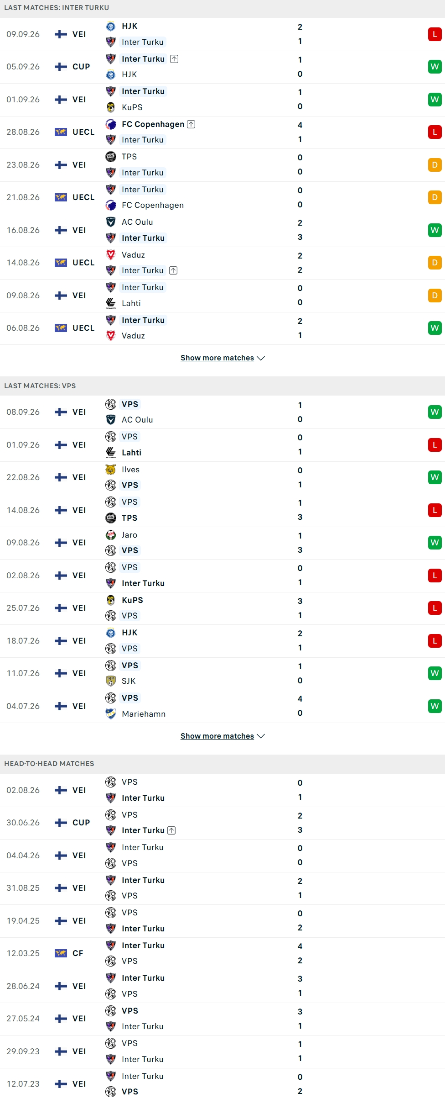
Task: Click date 16.08.26 in Inter Turku list
Action: 23,230
